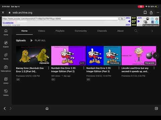Open Wayback help icon

tap(152, 19)
